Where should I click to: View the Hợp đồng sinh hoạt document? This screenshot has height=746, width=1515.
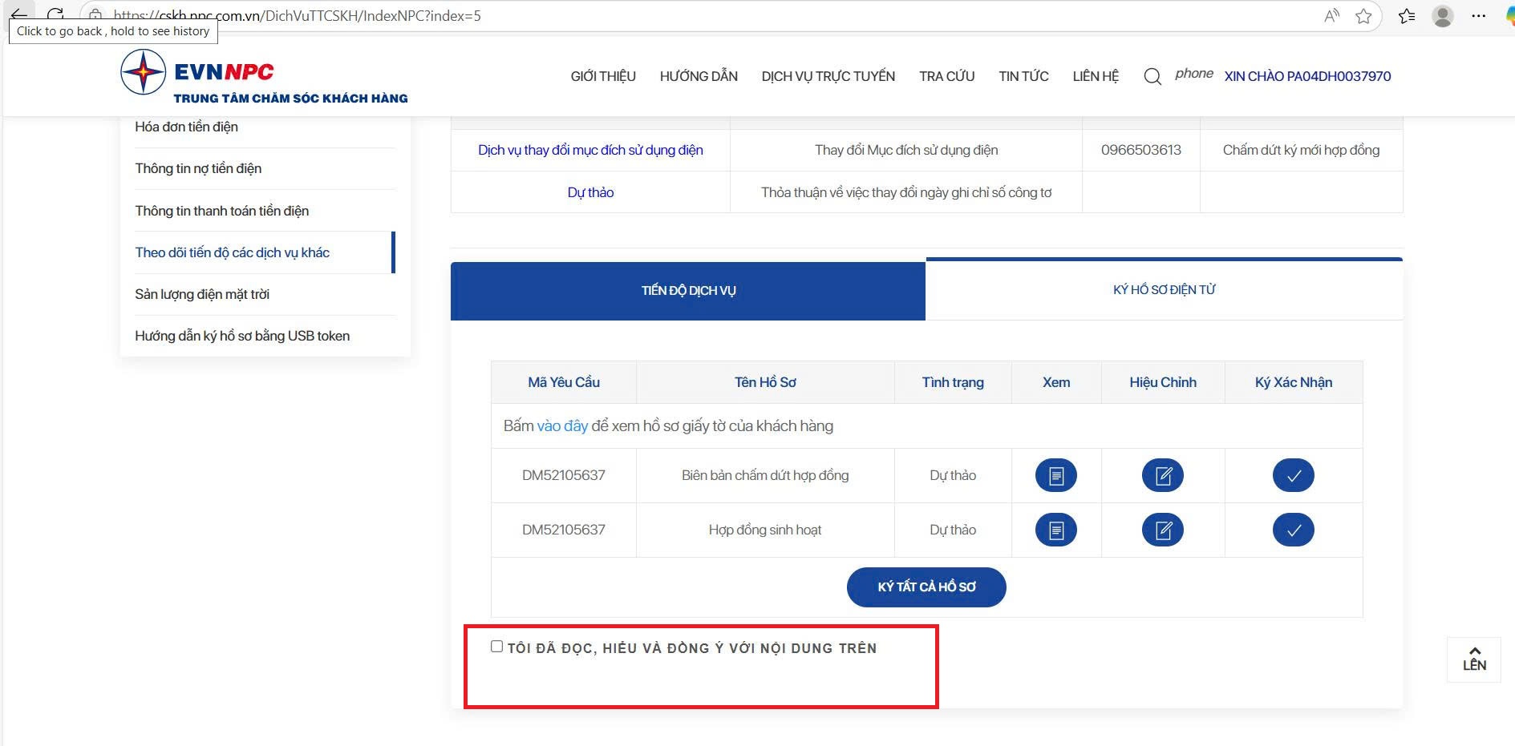click(x=1055, y=530)
